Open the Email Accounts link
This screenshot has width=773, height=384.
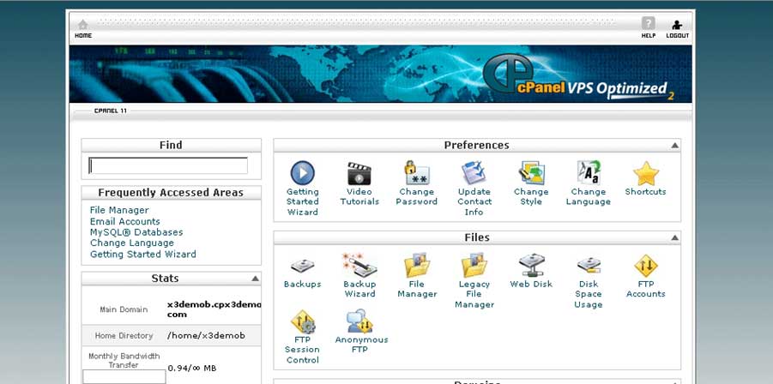pyautogui.click(x=125, y=221)
